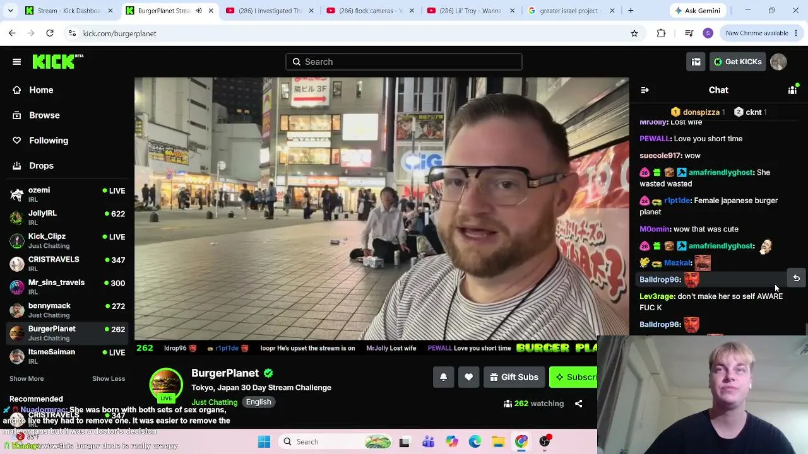Open the Chrome profile S icon
This screenshot has width=808, height=454.
708,33
